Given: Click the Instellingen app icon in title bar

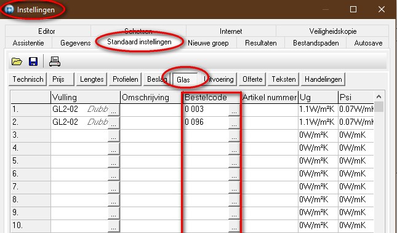Looking at the screenshot, I should pos(9,10).
